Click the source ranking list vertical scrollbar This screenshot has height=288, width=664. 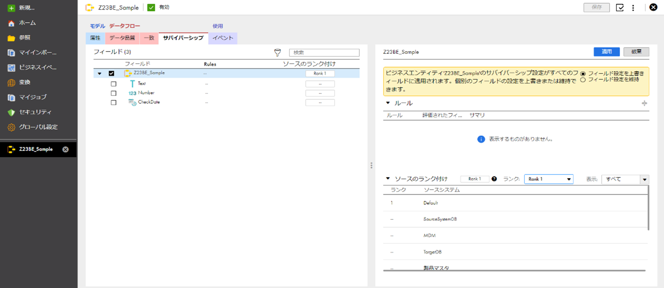click(648, 208)
